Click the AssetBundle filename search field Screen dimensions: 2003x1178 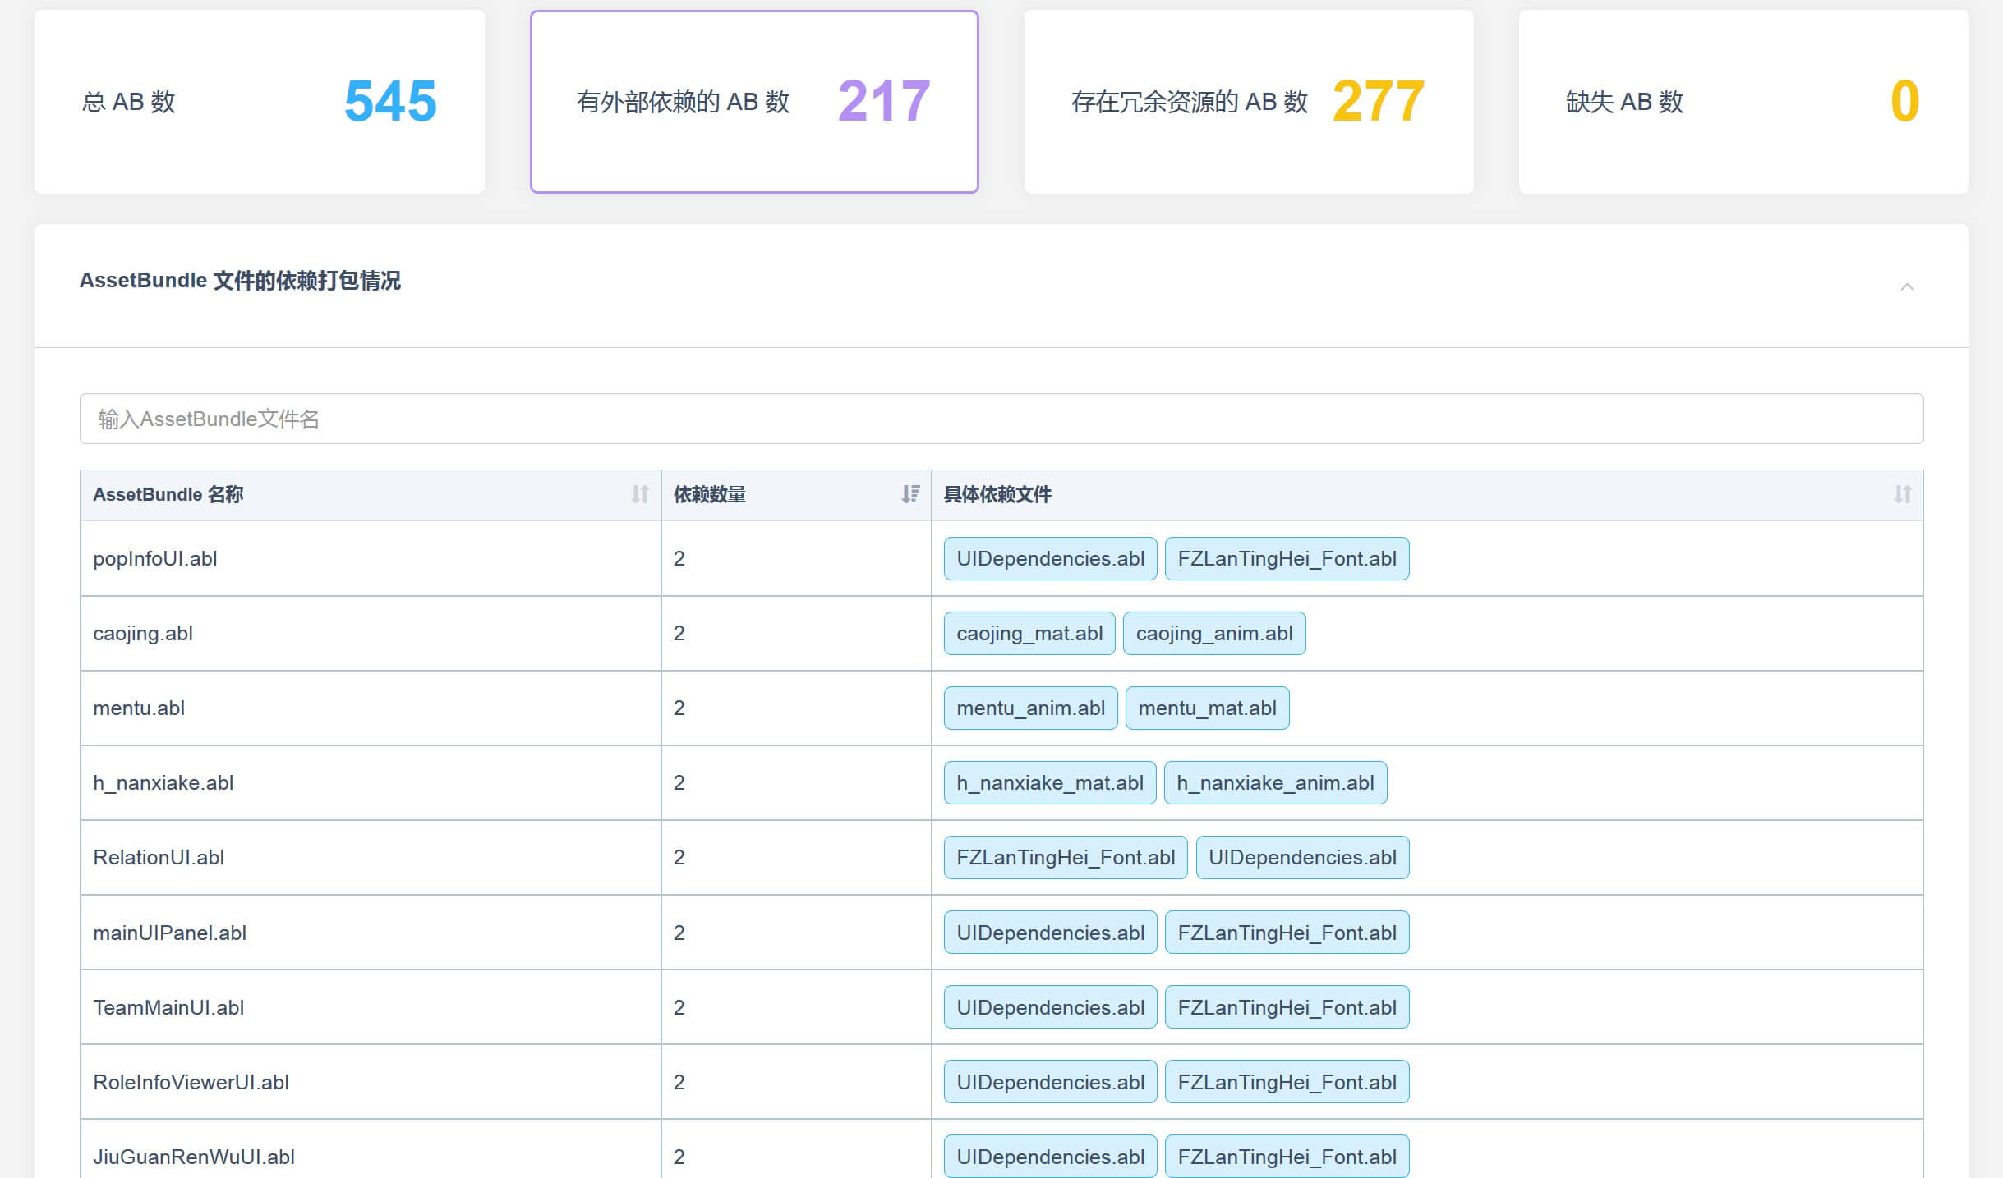1001,419
